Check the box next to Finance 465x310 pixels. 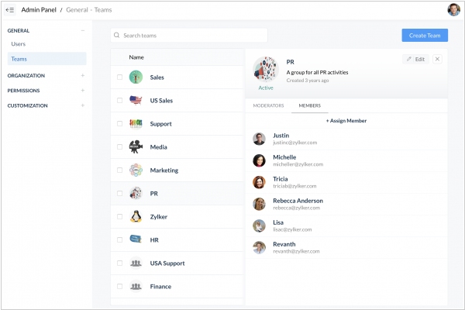click(119, 287)
